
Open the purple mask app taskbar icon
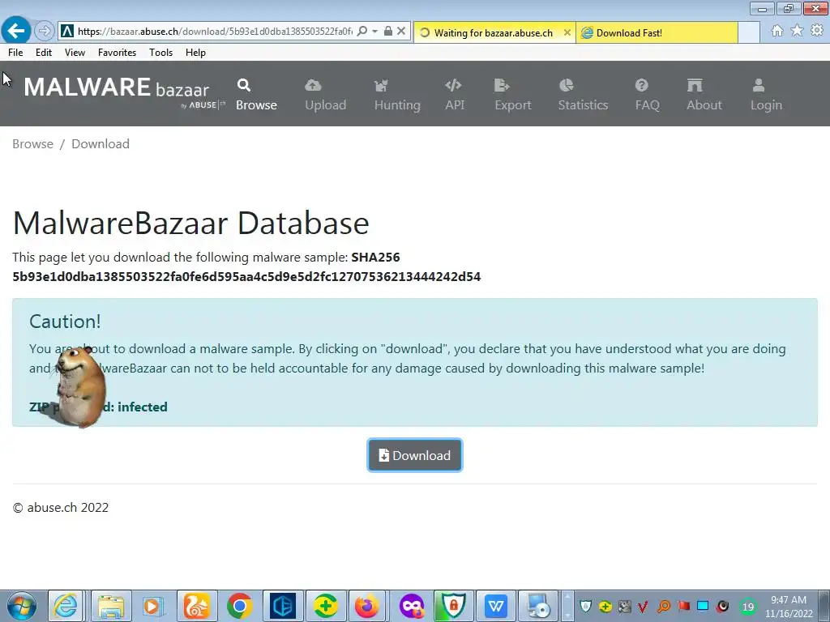(x=411, y=606)
